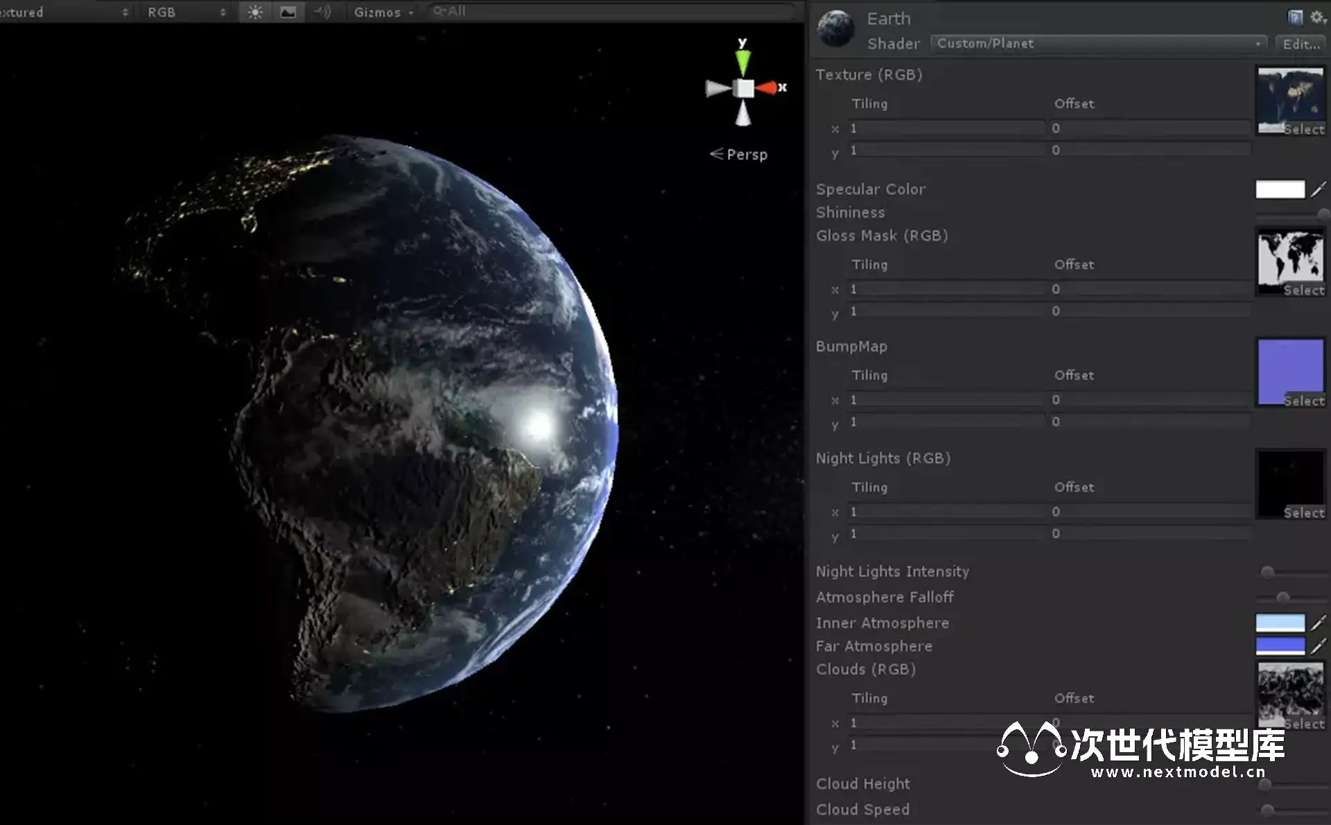This screenshot has height=825, width=1331.
Task: Open the material settings gear menu
Action: (x=1317, y=17)
